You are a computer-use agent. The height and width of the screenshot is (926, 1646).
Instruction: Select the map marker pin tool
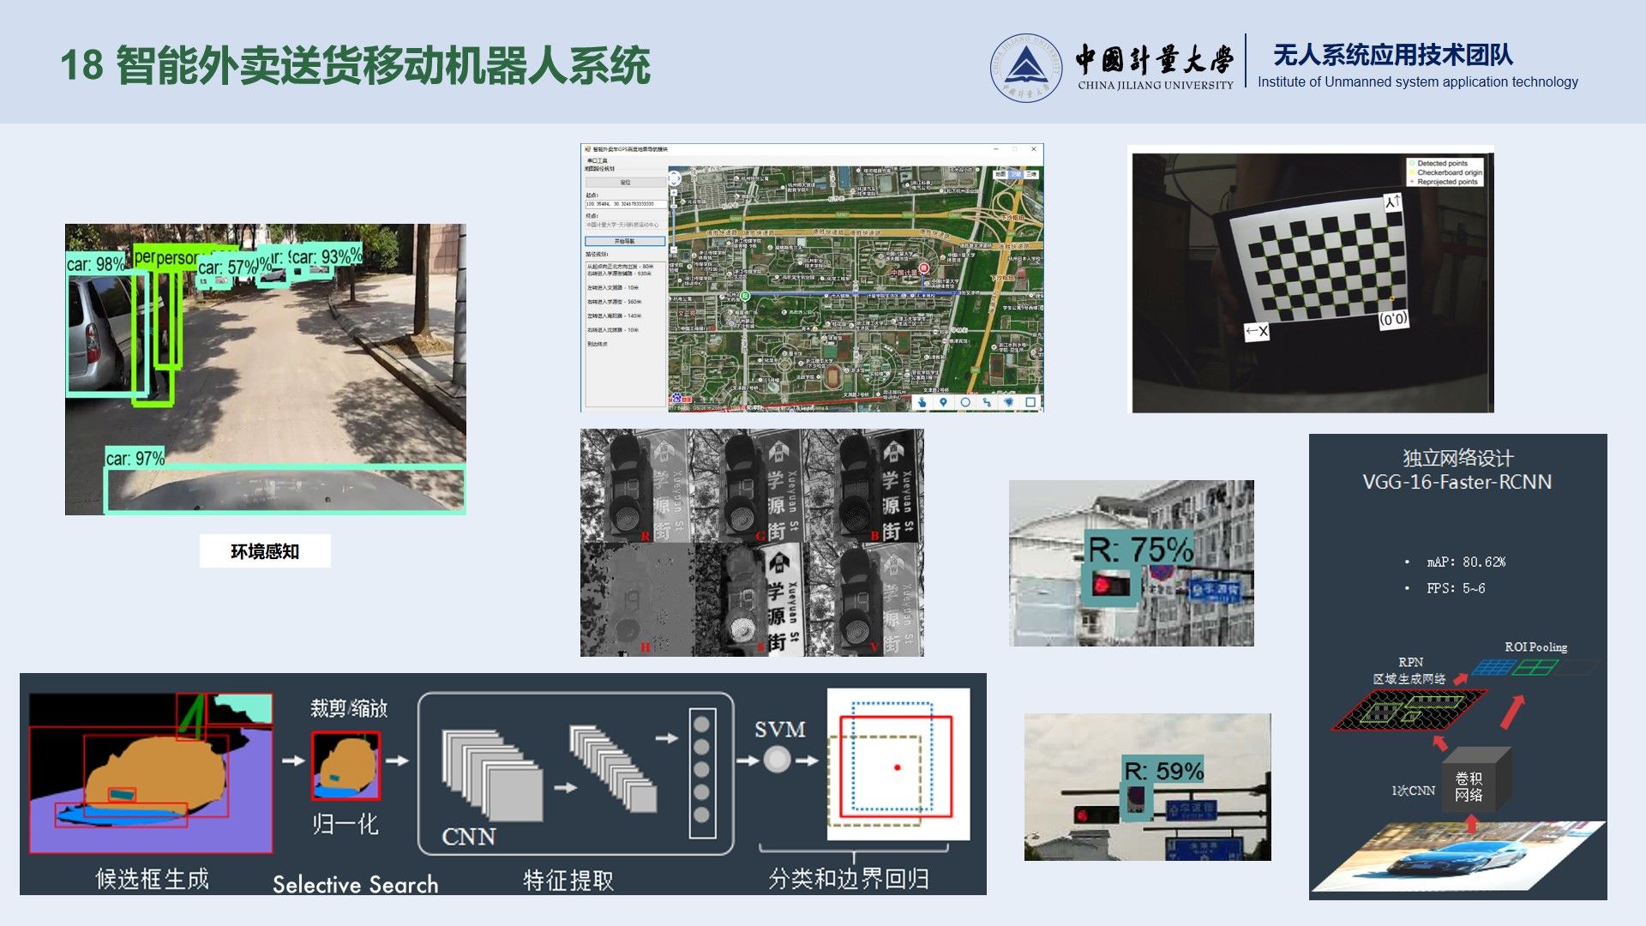click(943, 402)
